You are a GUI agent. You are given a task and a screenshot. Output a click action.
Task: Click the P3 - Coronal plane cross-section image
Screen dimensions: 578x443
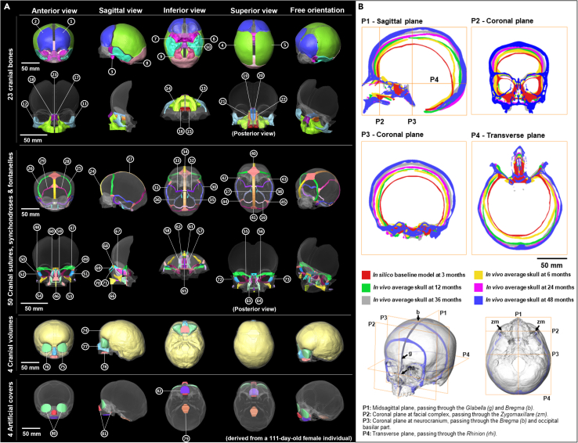point(414,199)
